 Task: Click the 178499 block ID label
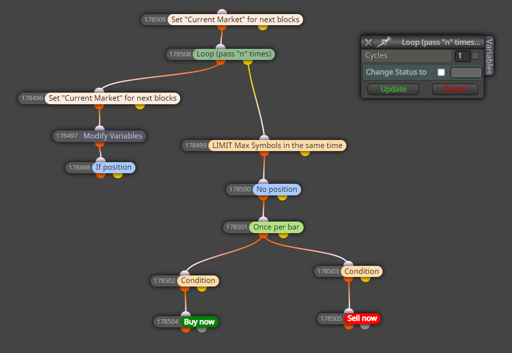(196, 146)
